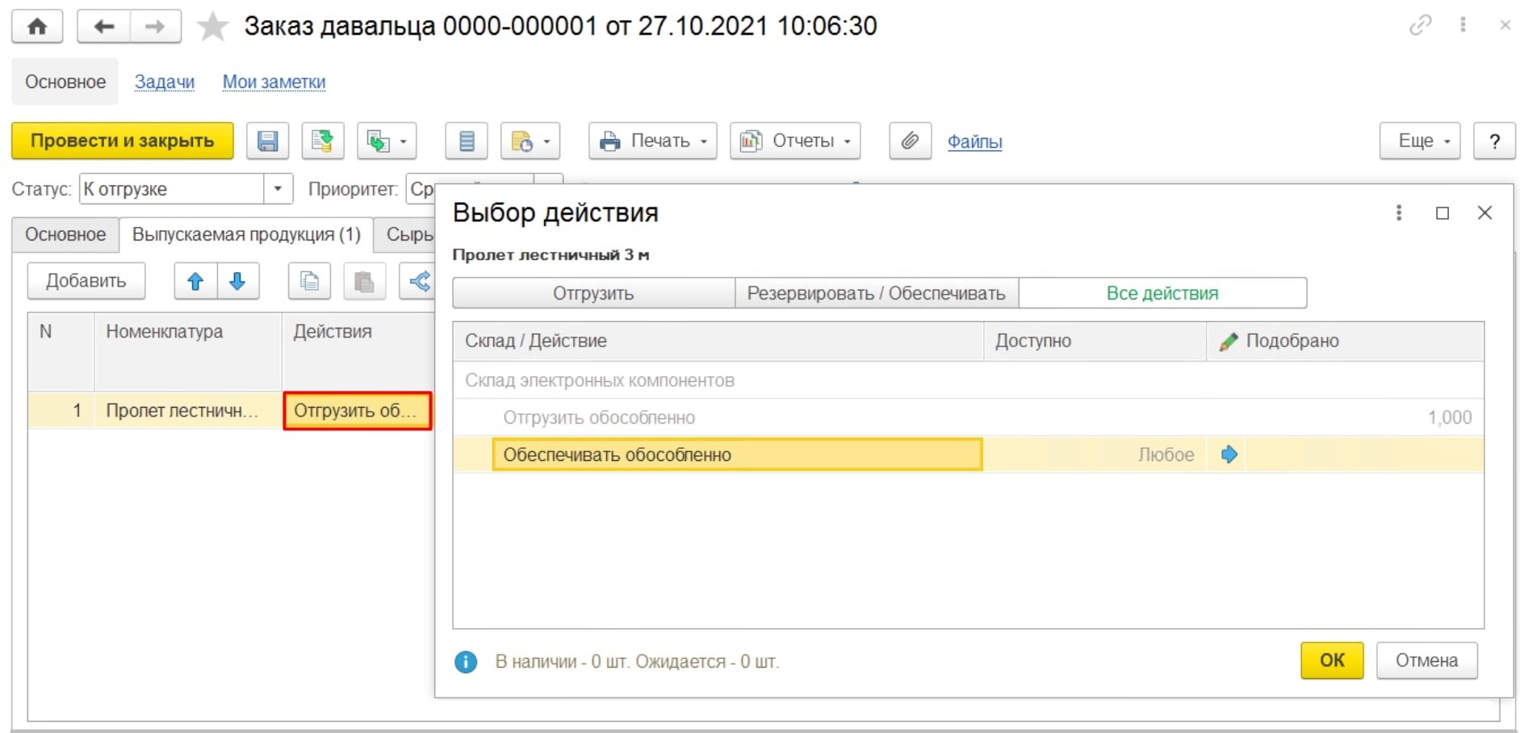Click the copy rows icon

click(309, 281)
